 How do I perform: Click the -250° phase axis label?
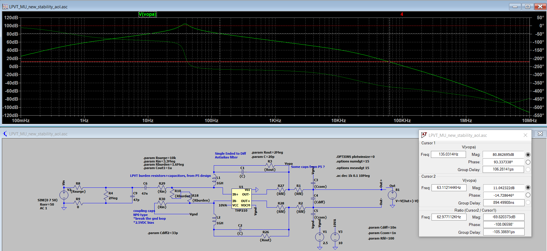[539, 66]
